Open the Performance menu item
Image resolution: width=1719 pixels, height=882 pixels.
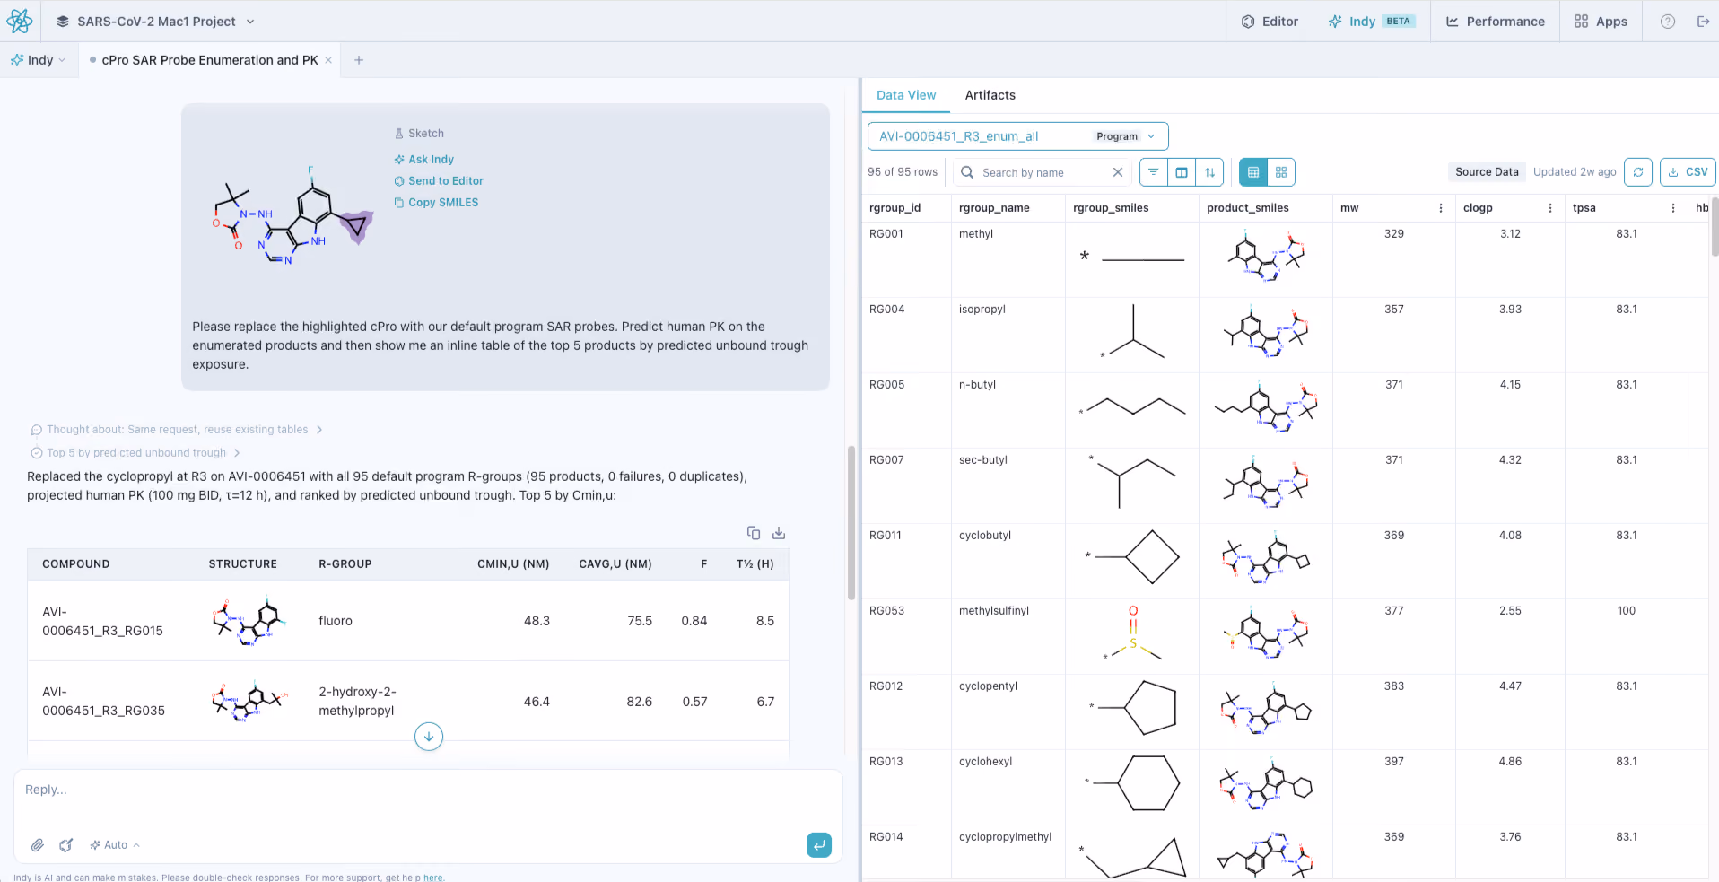tap(1495, 22)
